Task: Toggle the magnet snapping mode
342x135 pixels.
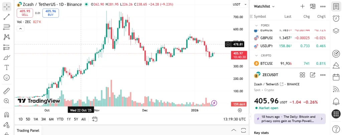Action: (x=7, y=115)
